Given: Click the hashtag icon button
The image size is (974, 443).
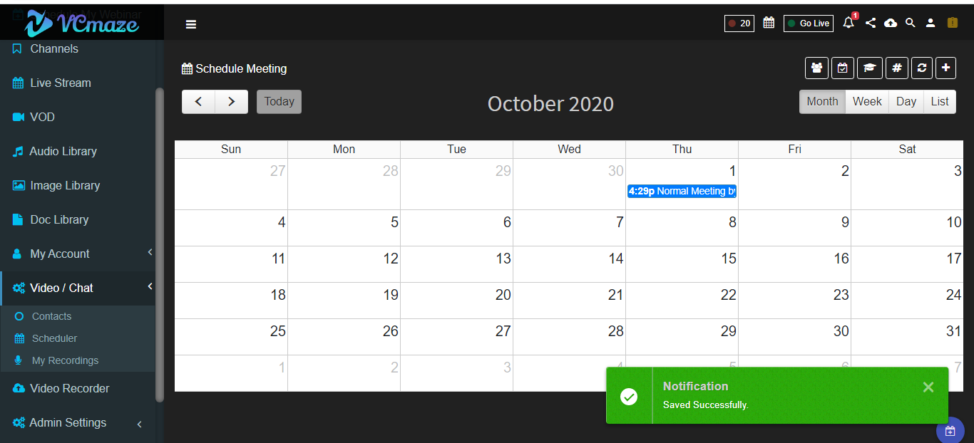Looking at the screenshot, I should pyautogui.click(x=897, y=68).
